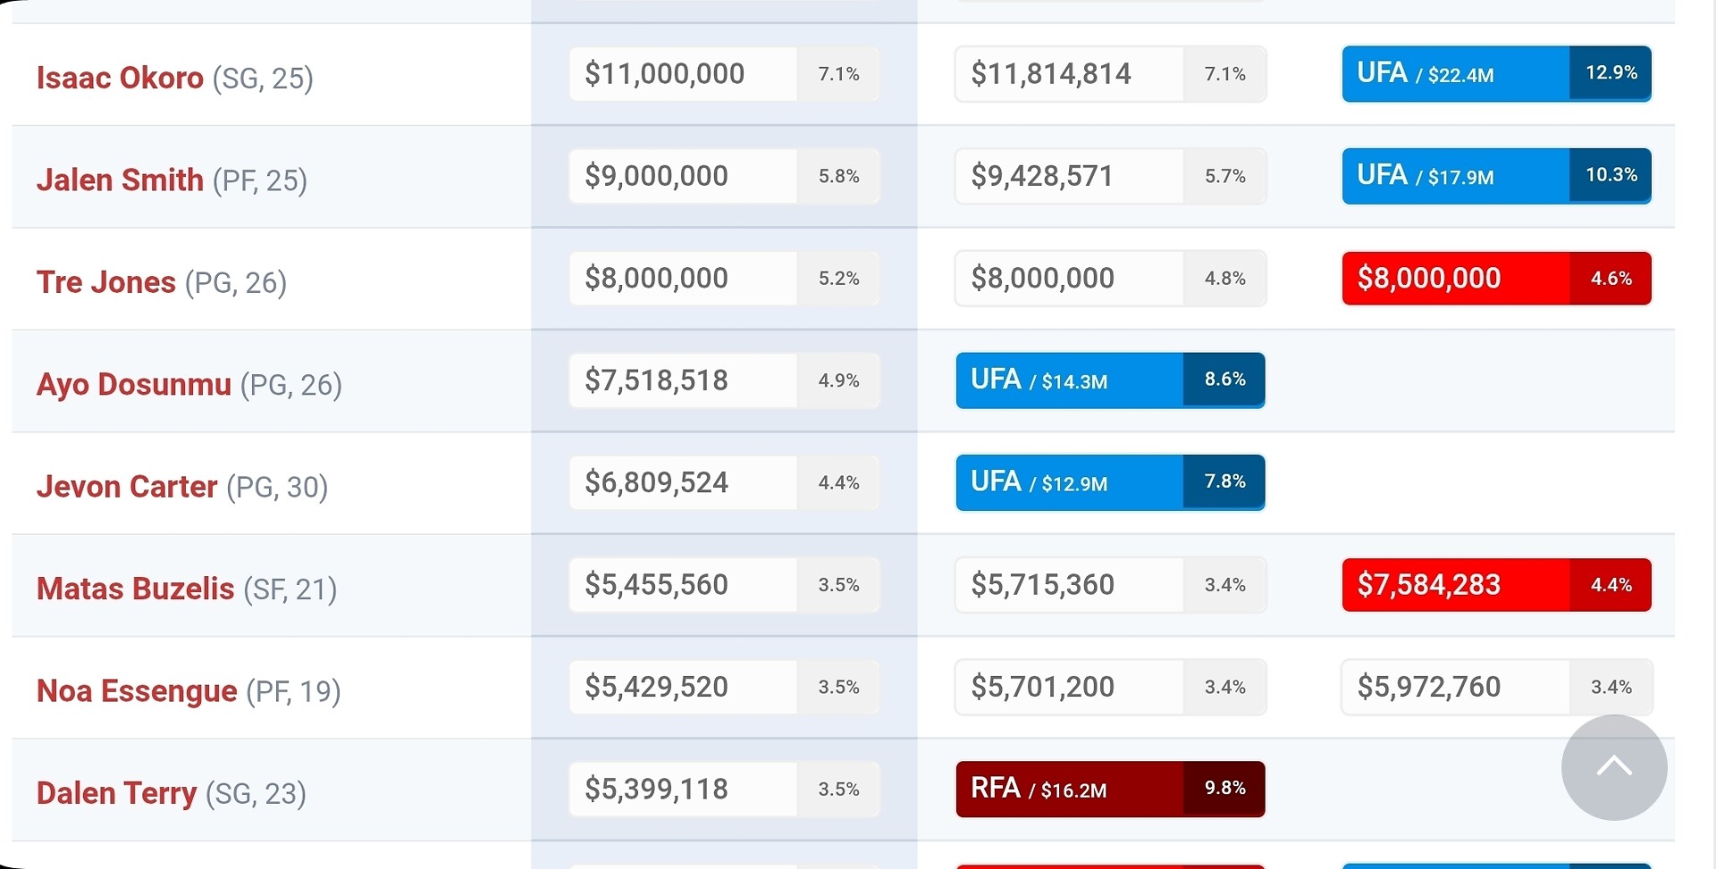The width and height of the screenshot is (1716, 869).
Task: Click Isaac Okoro's UFA / $22.4M badge
Action: point(1495,74)
